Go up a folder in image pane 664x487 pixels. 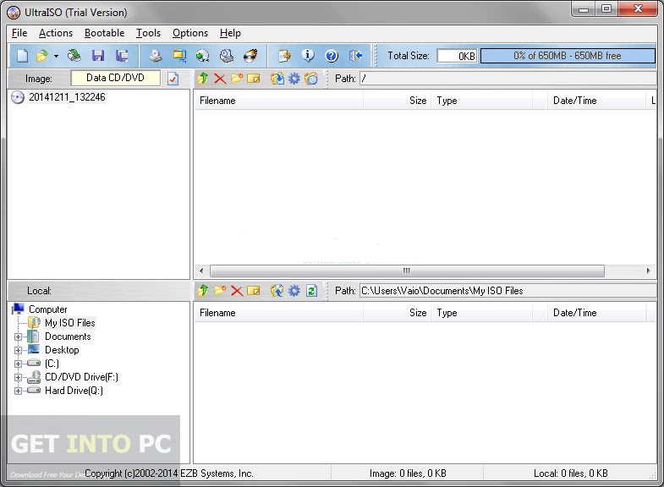point(203,79)
